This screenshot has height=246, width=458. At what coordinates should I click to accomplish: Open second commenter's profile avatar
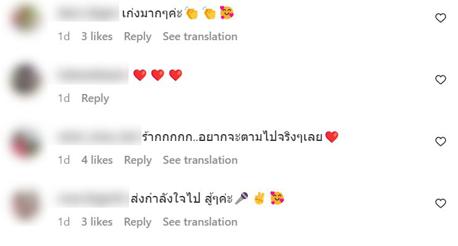26,80
